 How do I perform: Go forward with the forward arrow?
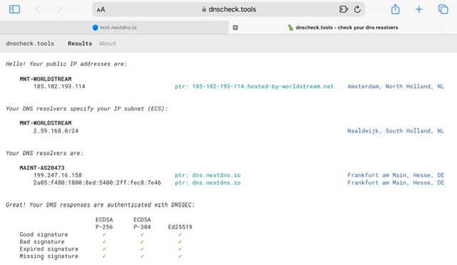click(59, 9)
